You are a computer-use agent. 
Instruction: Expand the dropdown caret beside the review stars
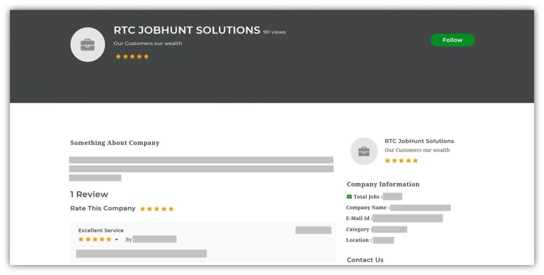pos(116,240)
